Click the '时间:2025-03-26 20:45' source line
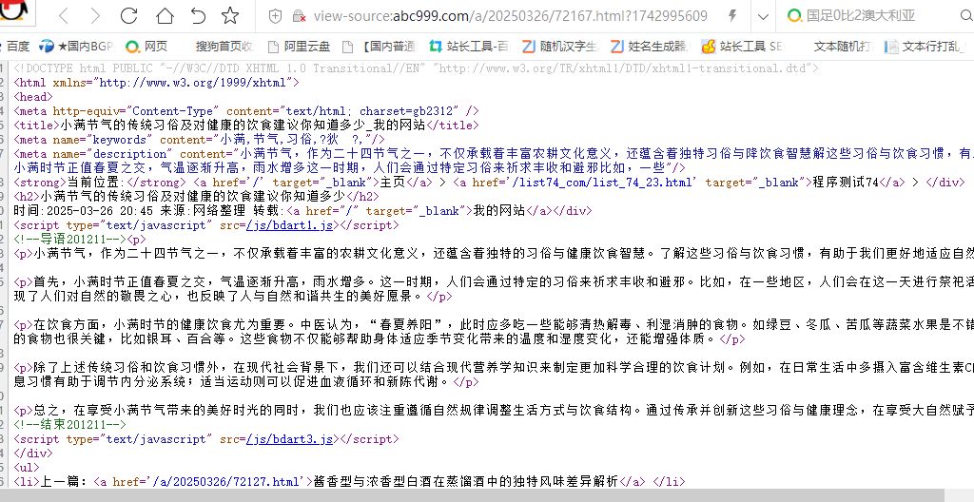 [303, 211]
